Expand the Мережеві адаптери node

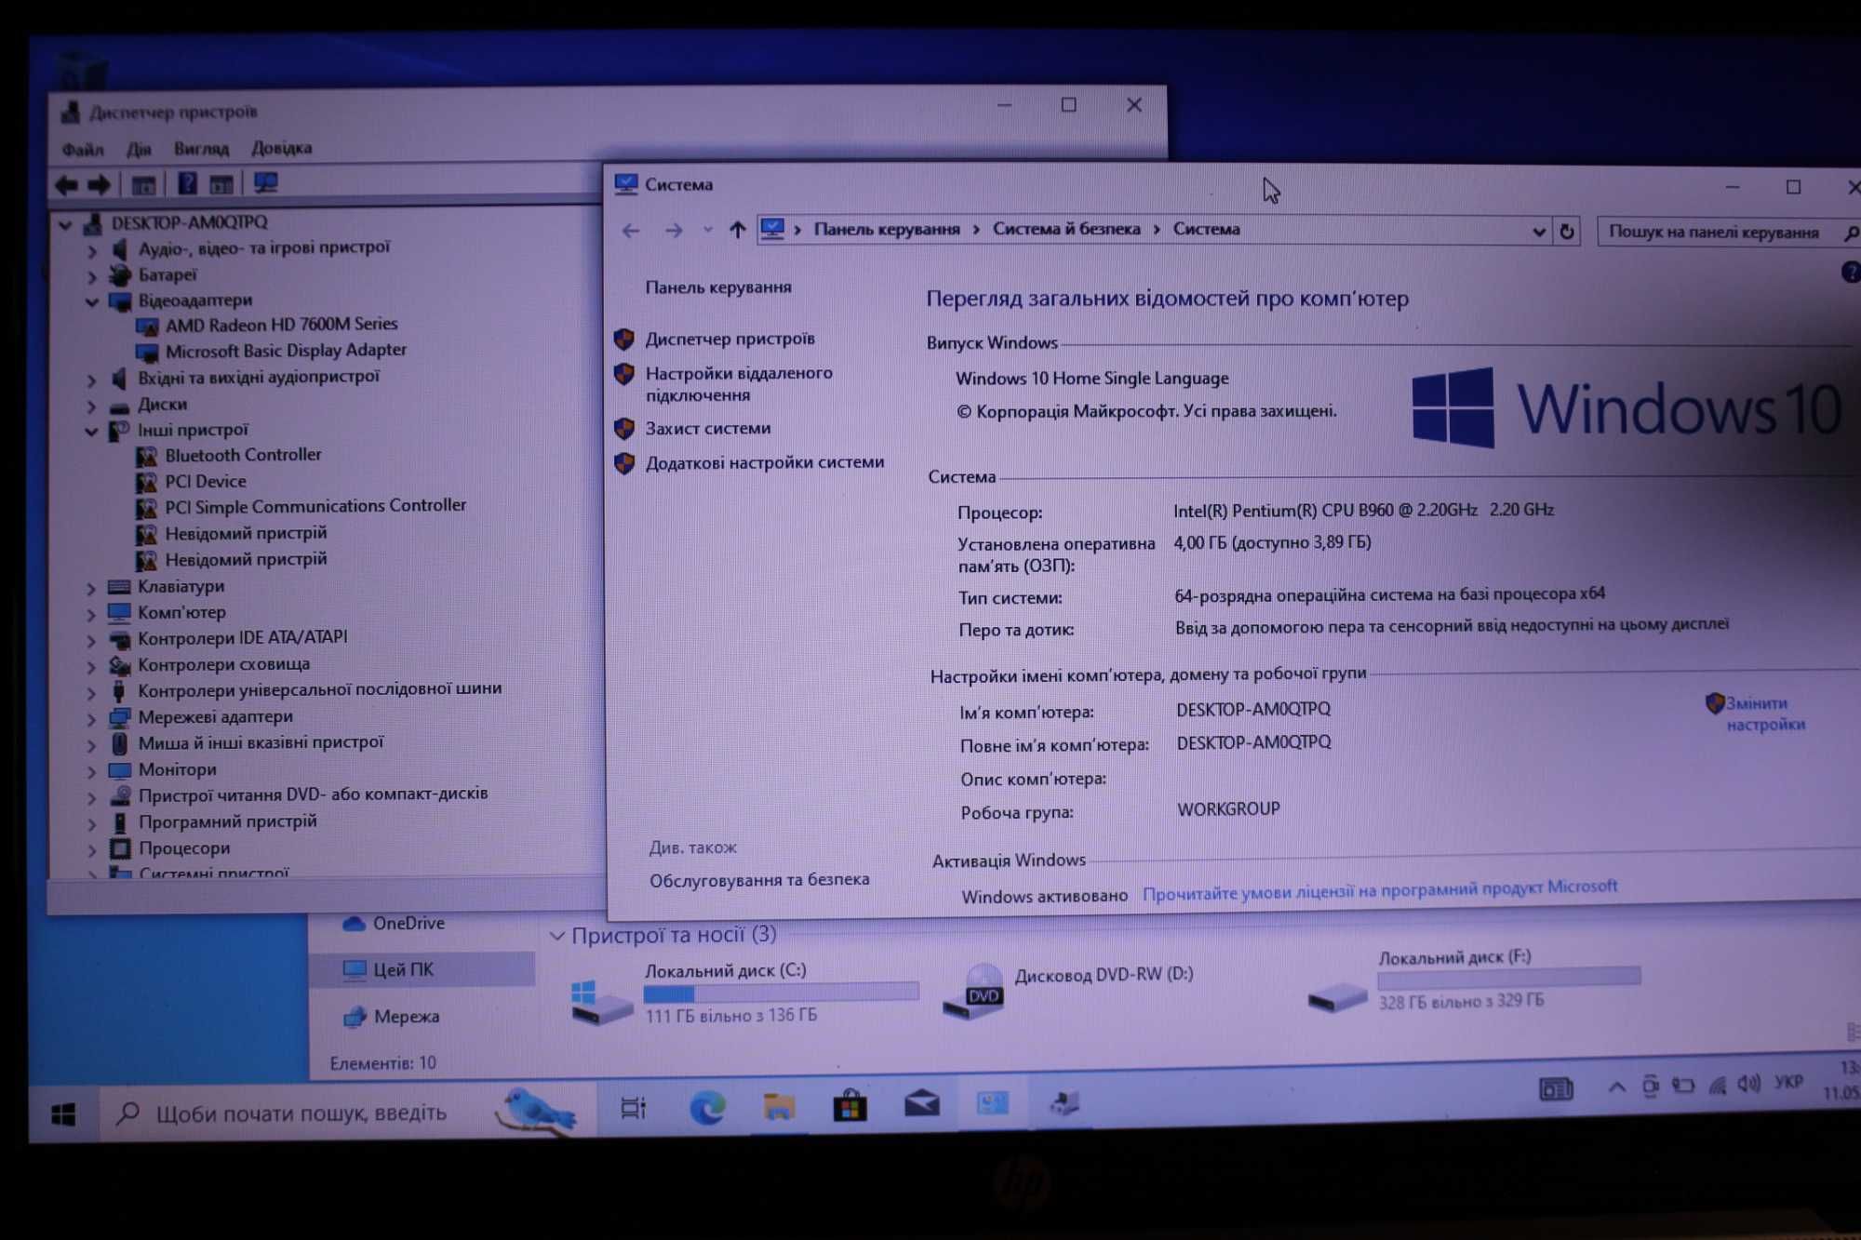(x=91, y=718)
